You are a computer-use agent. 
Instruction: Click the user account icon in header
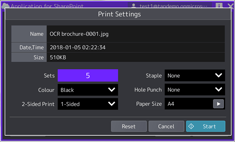point(133,6)
